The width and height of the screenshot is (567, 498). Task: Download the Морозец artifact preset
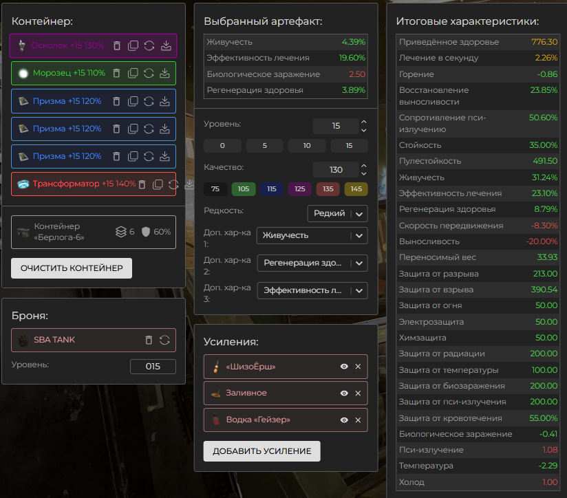point(164,74)
